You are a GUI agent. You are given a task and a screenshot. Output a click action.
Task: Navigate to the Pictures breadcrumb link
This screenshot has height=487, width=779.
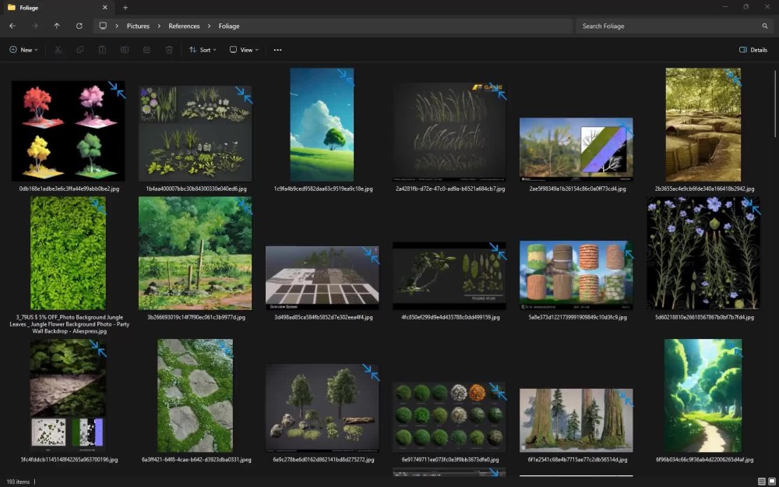(138, 26)
